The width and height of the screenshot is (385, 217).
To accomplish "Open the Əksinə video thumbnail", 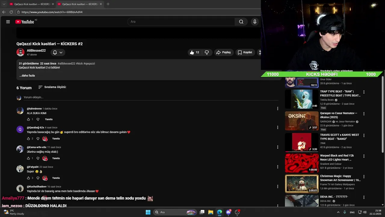I will [x=302, y=121].
